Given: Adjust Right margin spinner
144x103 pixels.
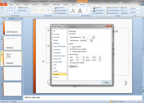Looking at the screenshot, I should tap(84, 60).
